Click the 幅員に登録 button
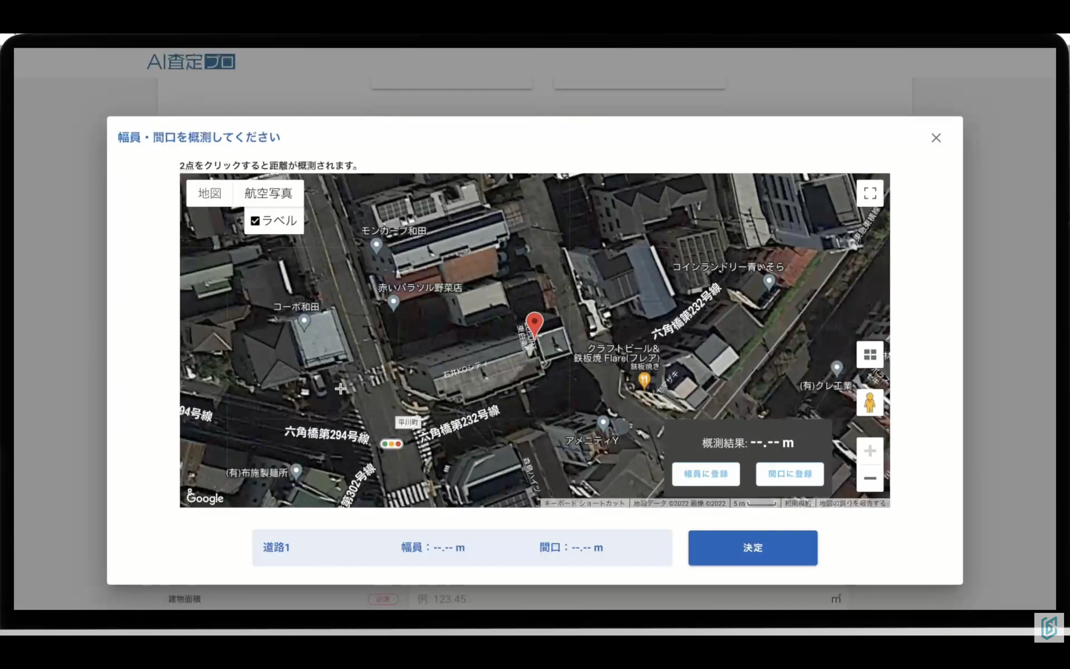Image resolution: width=1070 pixels, height=669 pixels. pos(706,474)
